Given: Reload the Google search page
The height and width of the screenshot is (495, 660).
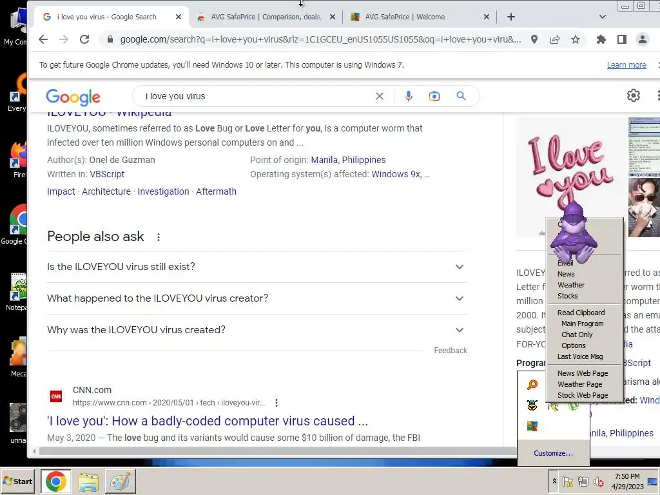Looking at the screenshot, I should pos(84,39).
